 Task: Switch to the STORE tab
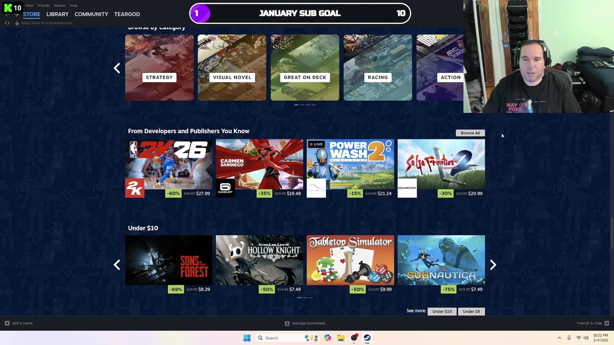pos(32,14)
